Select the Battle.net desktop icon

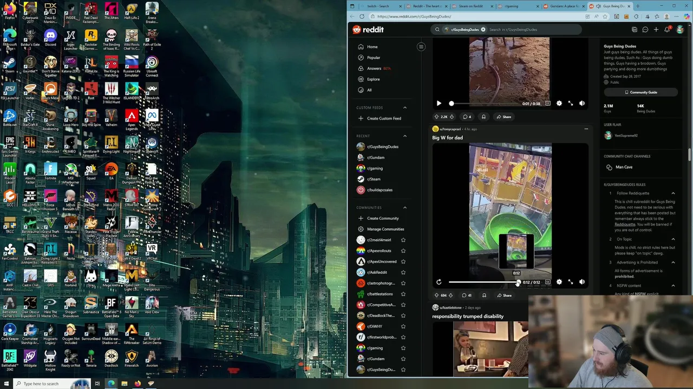pos(10,118)
